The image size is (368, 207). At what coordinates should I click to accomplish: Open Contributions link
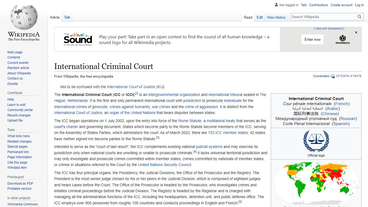click(319, 5)
